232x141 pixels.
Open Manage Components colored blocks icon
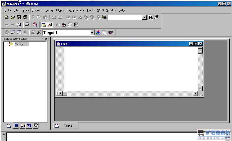point(98,32)
